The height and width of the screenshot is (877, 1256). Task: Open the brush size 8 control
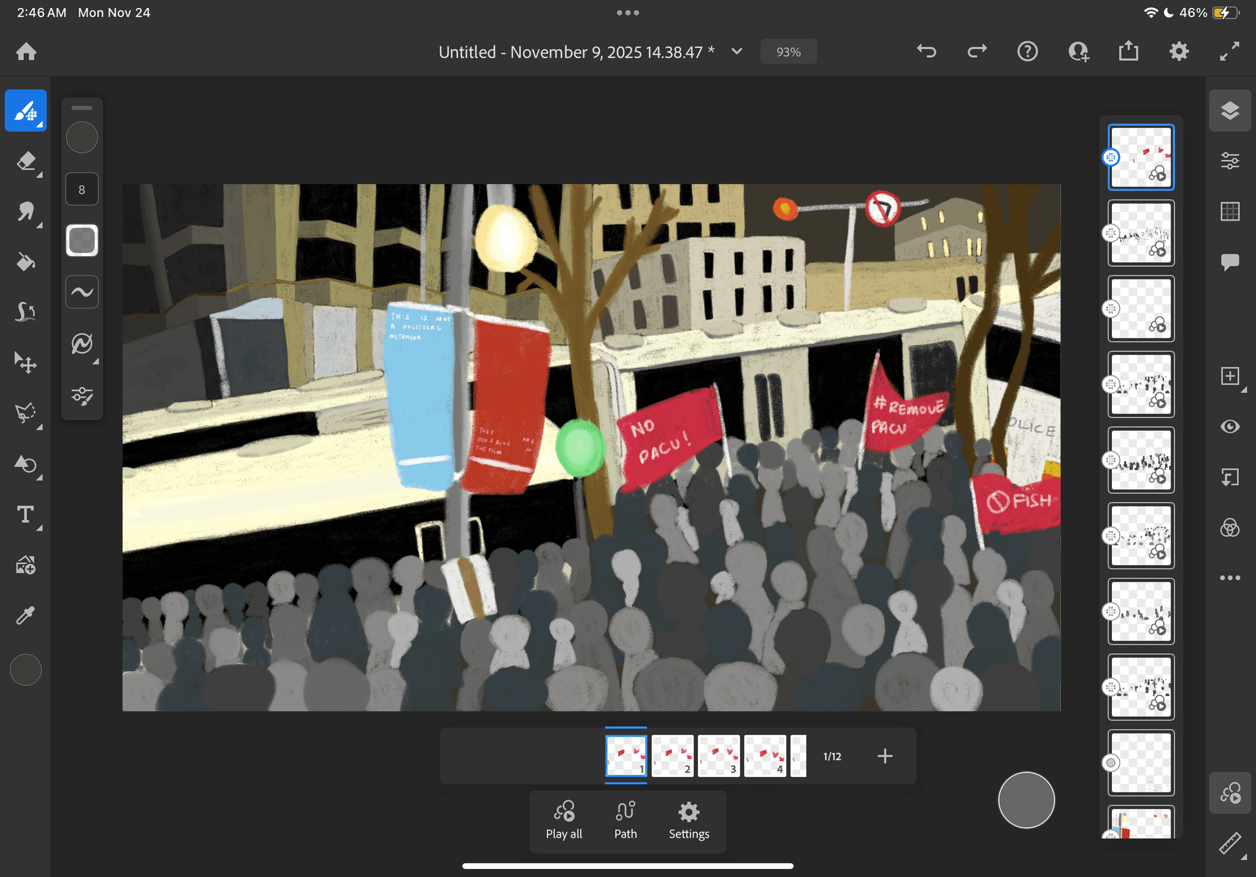pyautogui.click(x=82, y=189)
